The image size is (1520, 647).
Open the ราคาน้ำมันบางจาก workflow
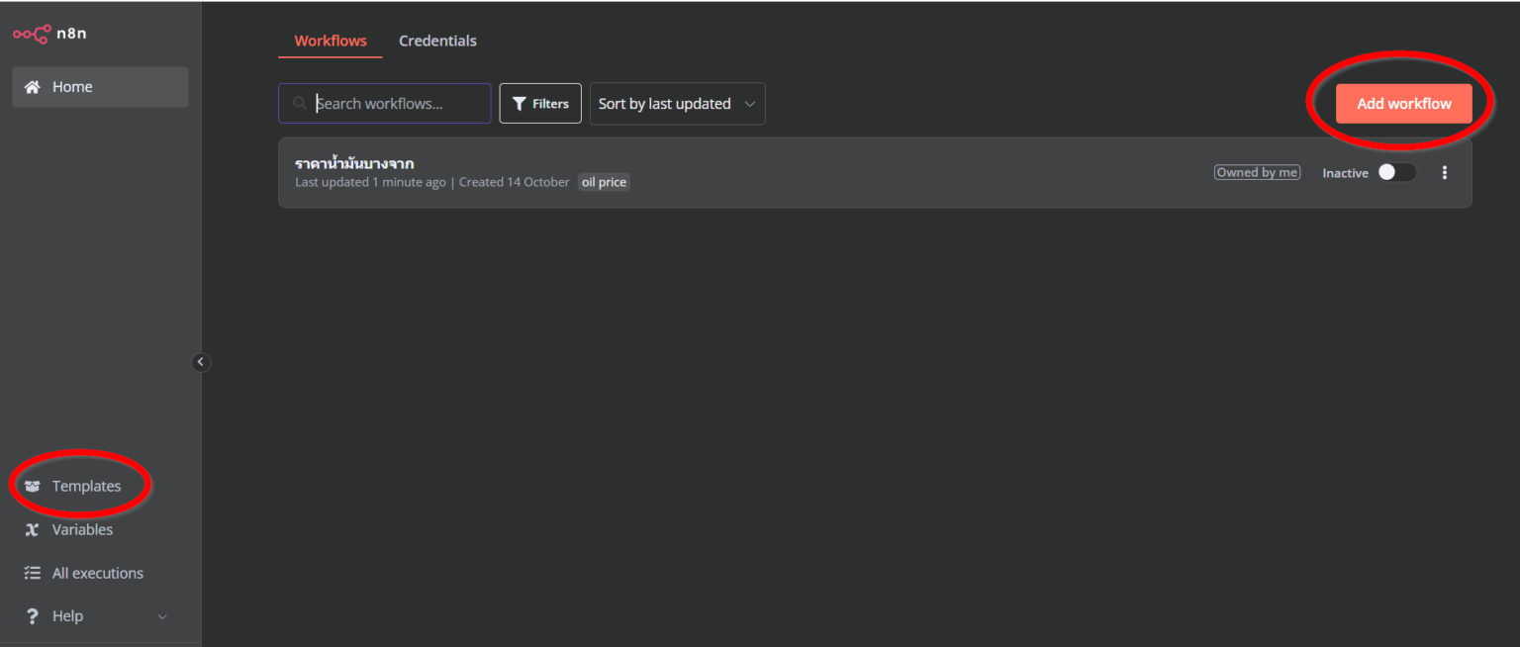tap(354, 162)
